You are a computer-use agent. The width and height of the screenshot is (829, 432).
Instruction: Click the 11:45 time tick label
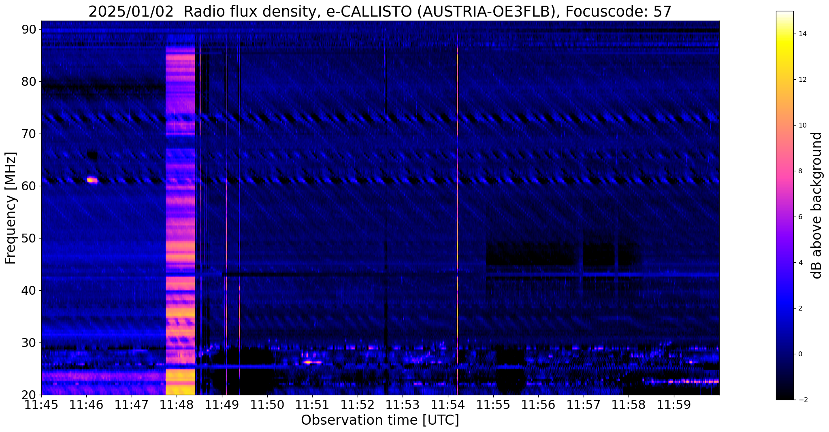(41, 404)
